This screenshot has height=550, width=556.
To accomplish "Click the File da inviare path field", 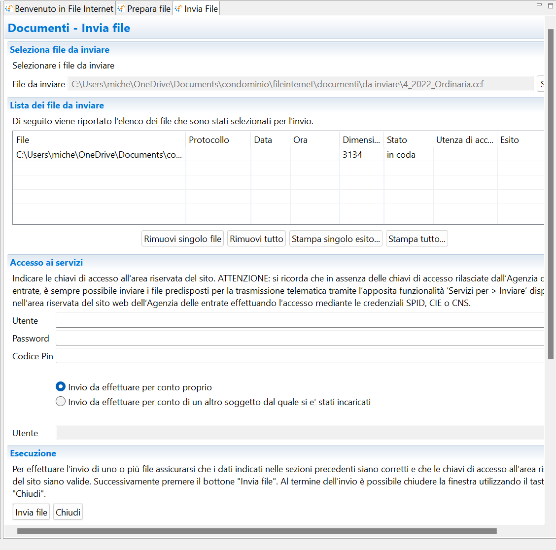I will 300,84.
